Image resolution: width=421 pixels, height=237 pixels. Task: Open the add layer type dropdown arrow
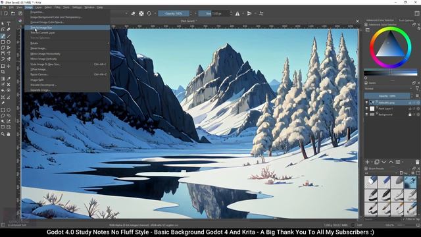coord(372,162)
